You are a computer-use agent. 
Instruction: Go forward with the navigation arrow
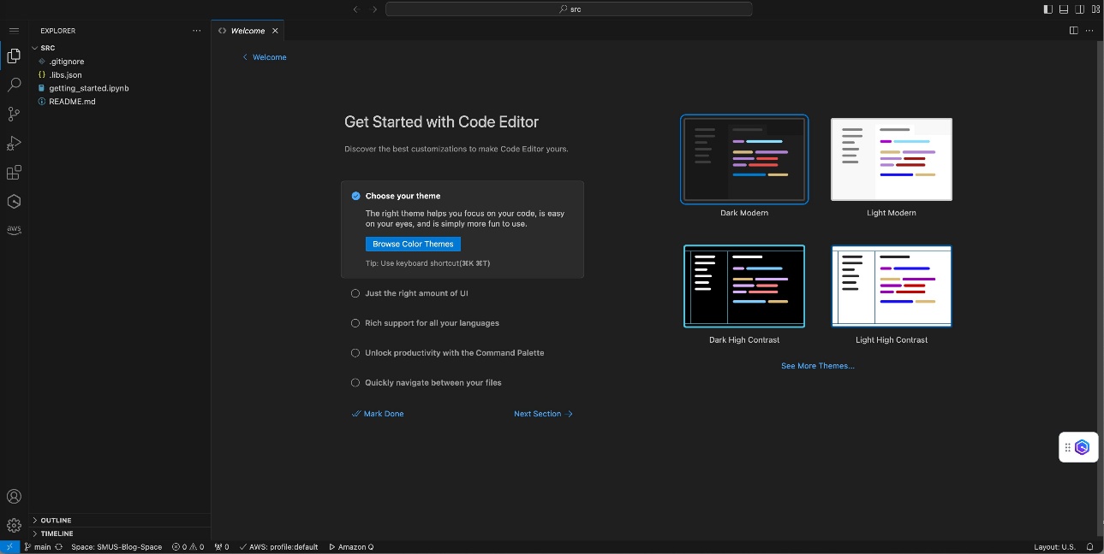[x=374, y=9]
